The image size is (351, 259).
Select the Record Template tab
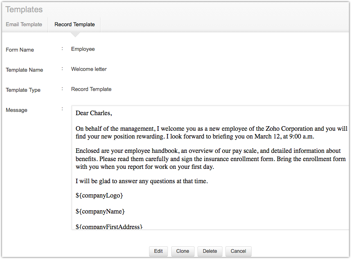74,25
